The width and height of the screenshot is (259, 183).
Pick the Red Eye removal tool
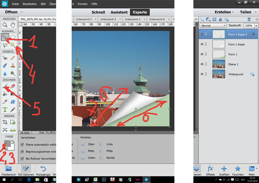click(5, 58)
